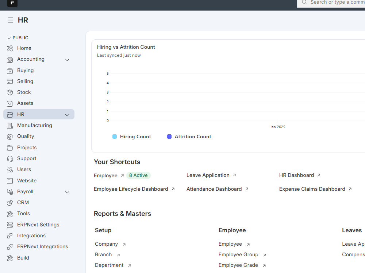Image resolution: width=365 pixels, height=273 pixels.
Task: Expand the Payroll submenu chevron
Action: point(67,192)
